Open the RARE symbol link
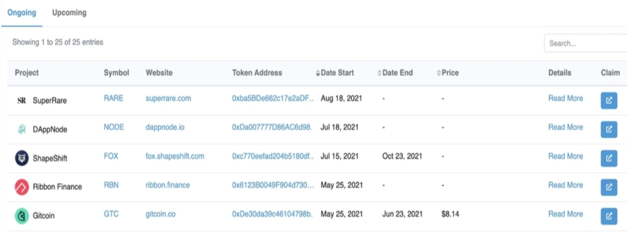The image size is (627, 245). (114, 98)
